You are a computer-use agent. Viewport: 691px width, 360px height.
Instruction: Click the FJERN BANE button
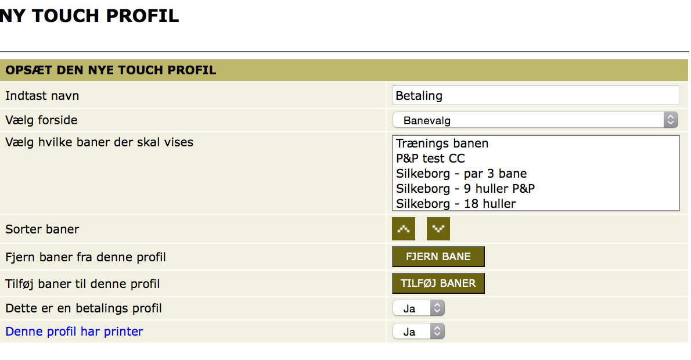coord(438,257)
